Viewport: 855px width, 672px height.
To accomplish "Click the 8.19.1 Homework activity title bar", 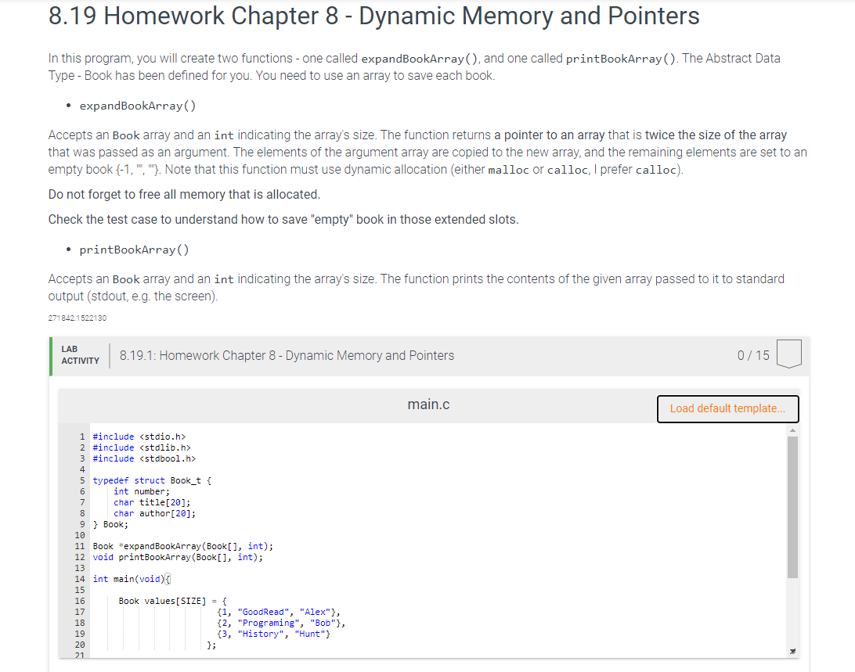I will (x=287, y=354).
